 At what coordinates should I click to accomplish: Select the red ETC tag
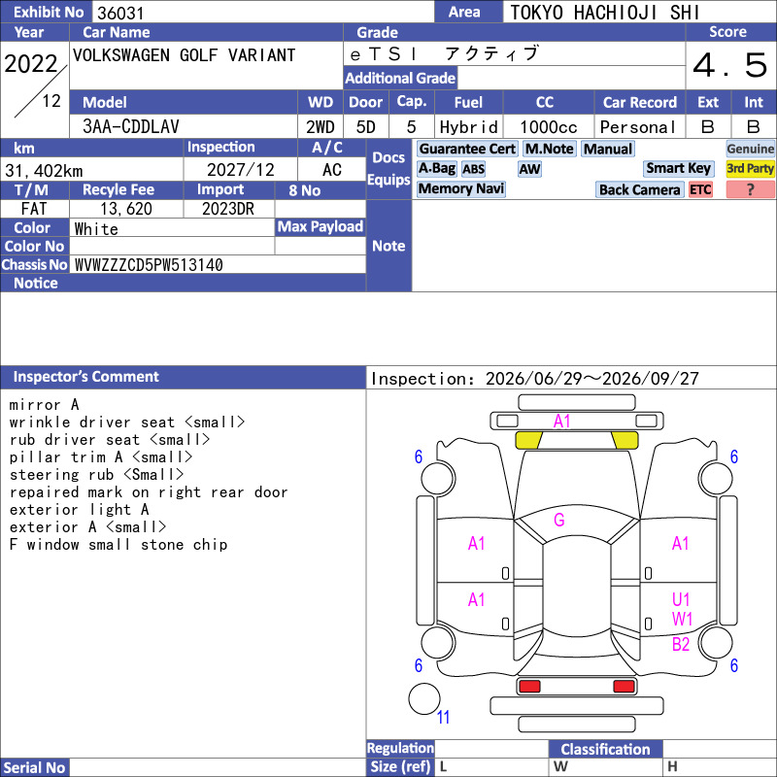point(700,189)
